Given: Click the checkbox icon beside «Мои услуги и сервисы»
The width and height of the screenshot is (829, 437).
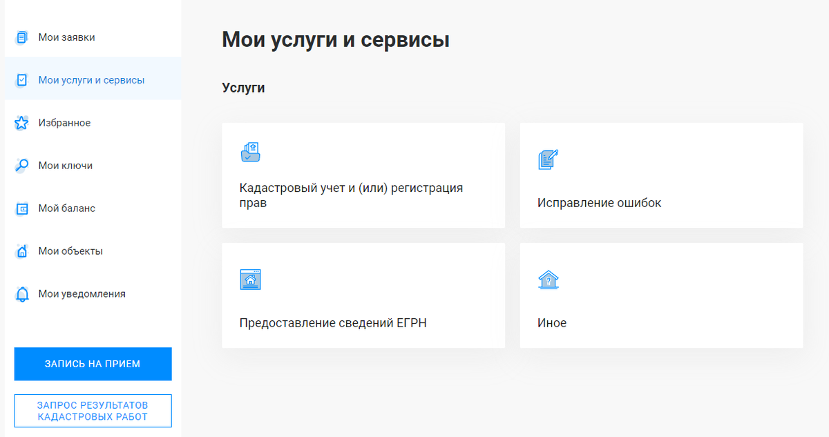Looking at the screenshot, I should pyautogui.click(x=21, y=79).
